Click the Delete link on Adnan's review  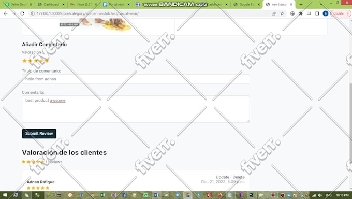click(239, 177)
